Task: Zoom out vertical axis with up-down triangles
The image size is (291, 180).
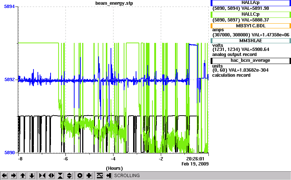Action: [69, 176]
